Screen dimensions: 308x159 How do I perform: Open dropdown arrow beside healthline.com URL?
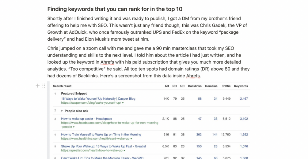click(x=131, y=139)
